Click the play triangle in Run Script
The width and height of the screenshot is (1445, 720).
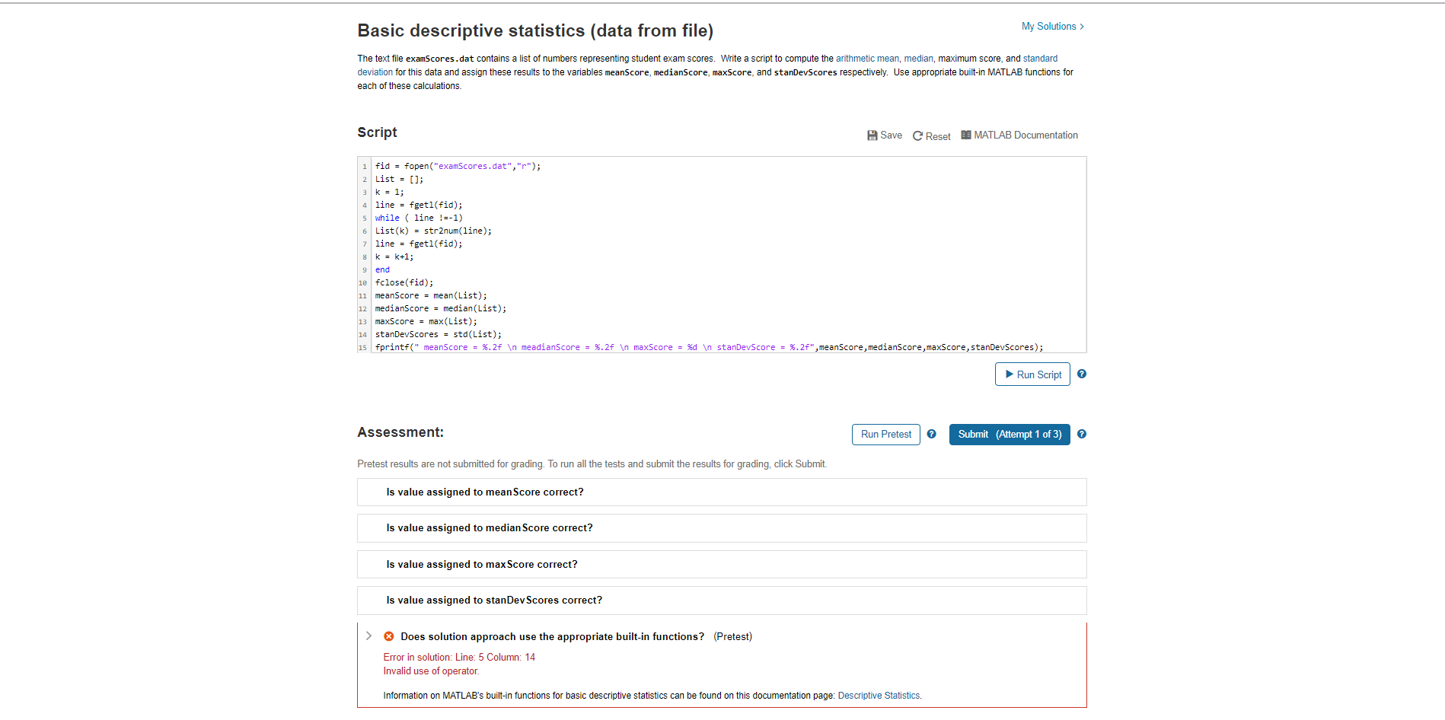click(x=1010, y=374)
